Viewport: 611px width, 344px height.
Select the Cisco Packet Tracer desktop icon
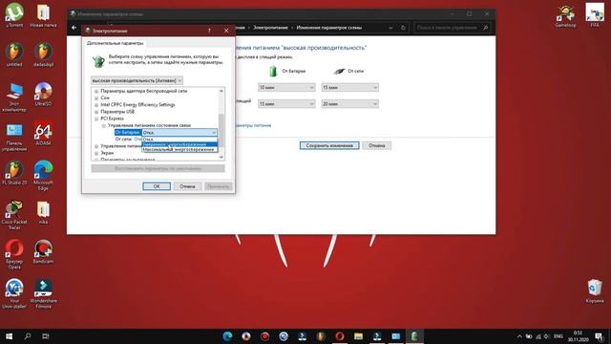14,215
